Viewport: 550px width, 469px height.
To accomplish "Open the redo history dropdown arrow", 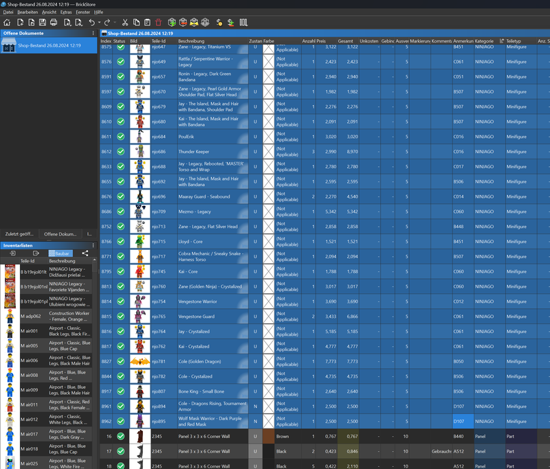I will point(115,23).
